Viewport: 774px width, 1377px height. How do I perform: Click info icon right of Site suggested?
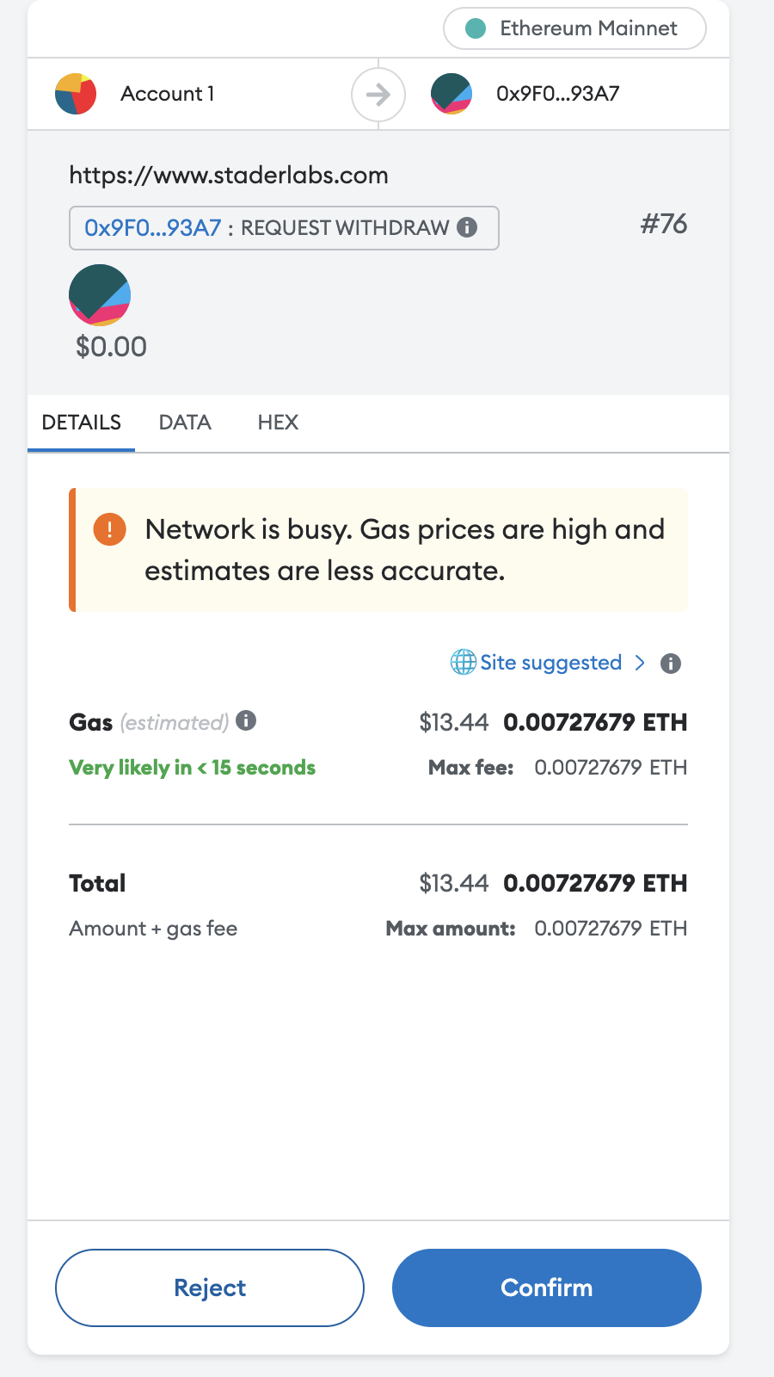point(671,663)
